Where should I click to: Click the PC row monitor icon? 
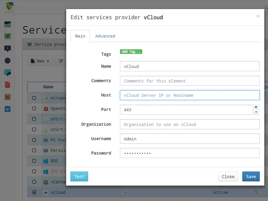pos(46,140)
